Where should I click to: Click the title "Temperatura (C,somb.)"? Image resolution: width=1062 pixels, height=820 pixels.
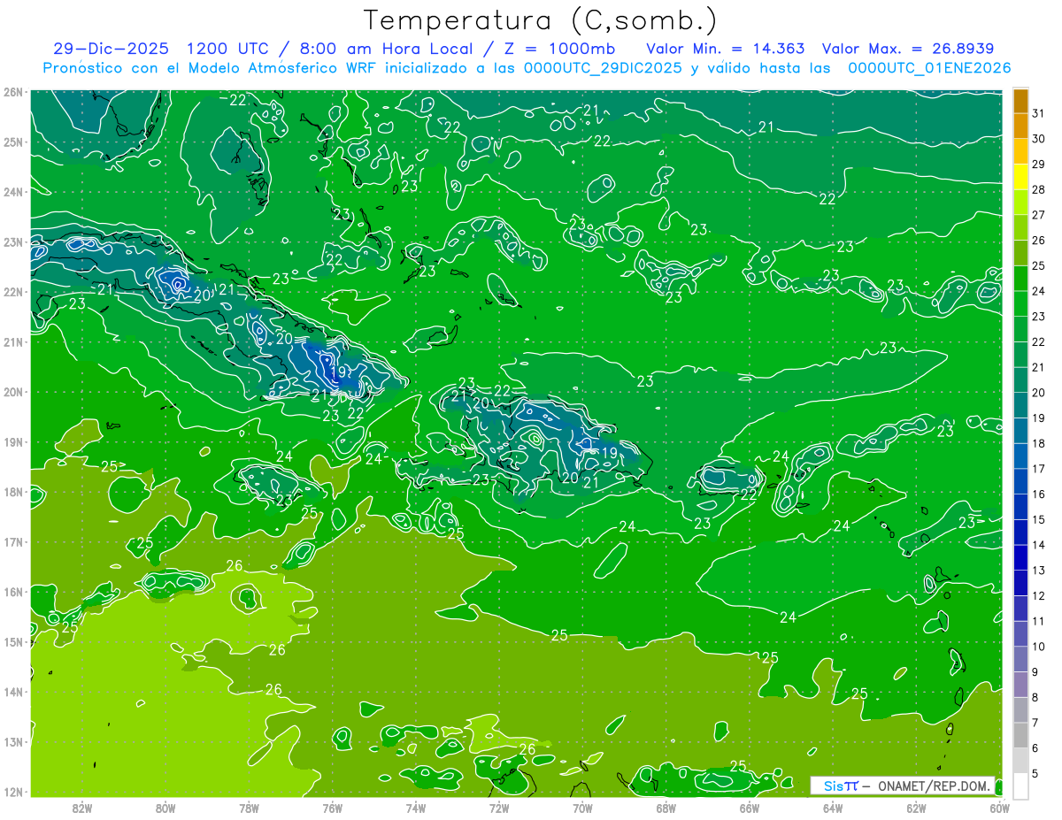pyautogui.click(x=541, y=20)
